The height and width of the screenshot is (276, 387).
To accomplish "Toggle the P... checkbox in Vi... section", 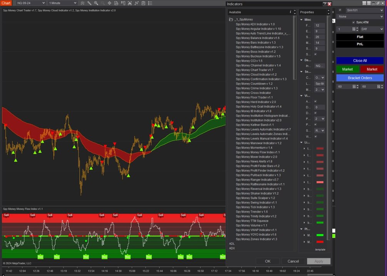I will 315,125.
